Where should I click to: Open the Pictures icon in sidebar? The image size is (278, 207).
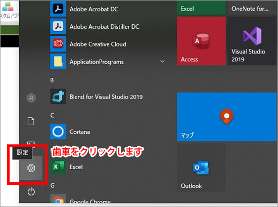31,144
